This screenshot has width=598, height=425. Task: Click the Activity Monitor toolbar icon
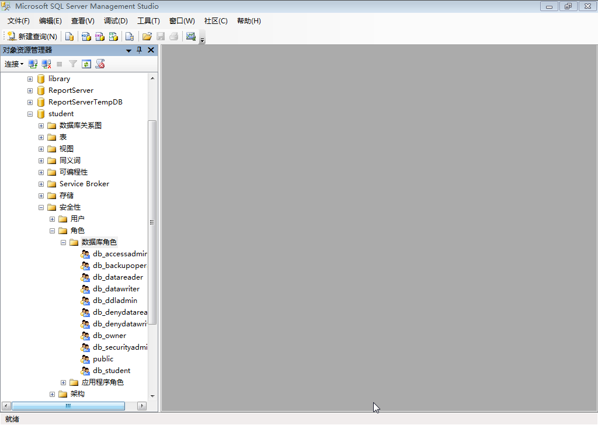click(191, 36)
